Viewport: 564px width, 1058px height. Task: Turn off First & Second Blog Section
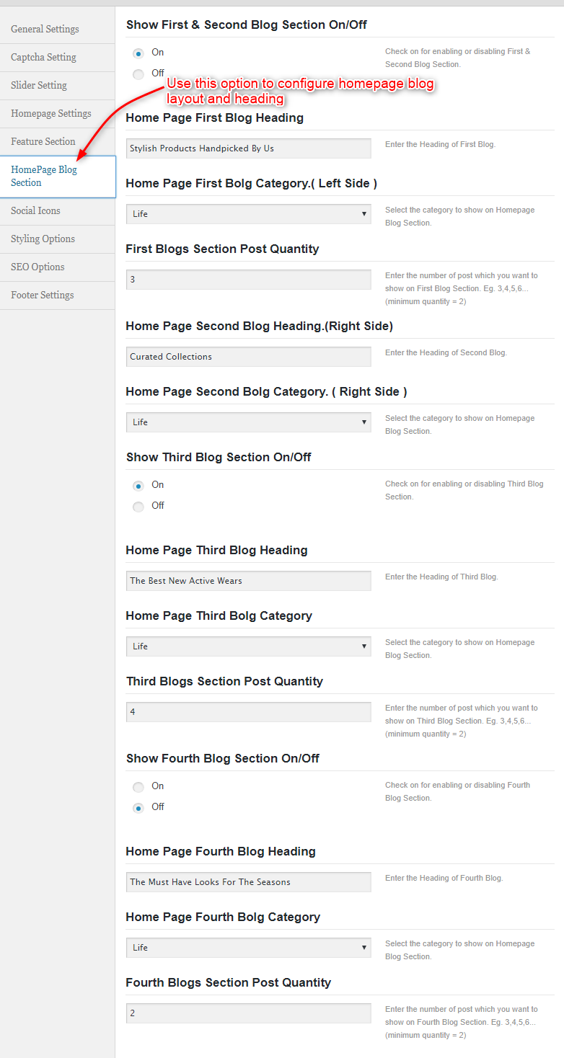[138, 74]
